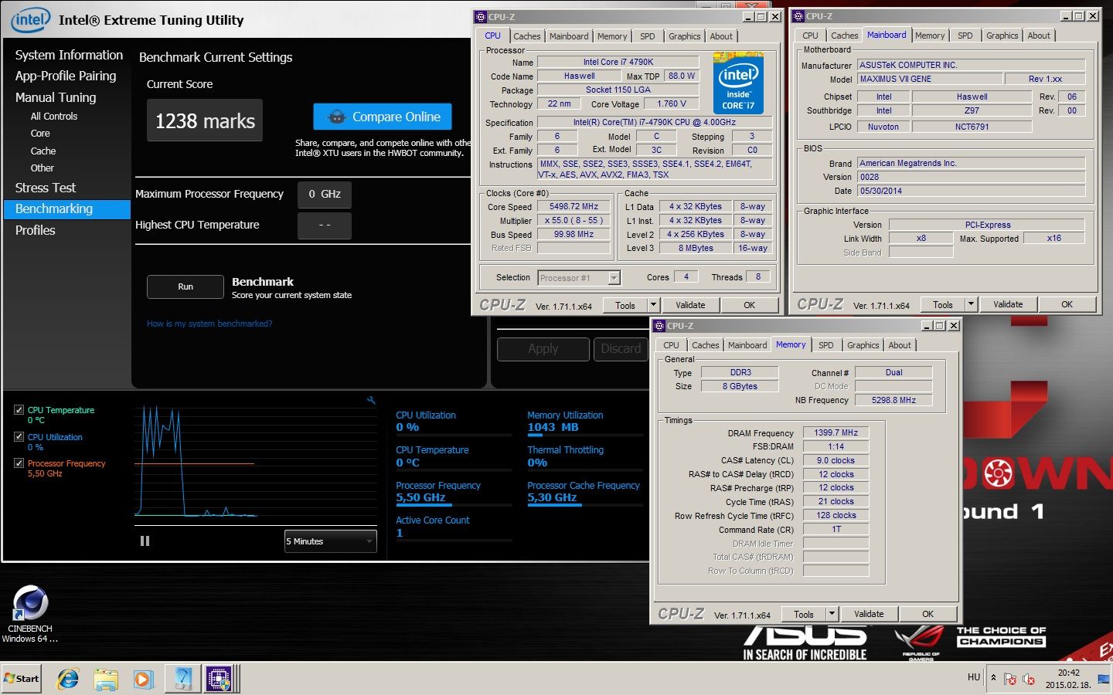Click the 1238 marks score box

(x=205, y=120)
